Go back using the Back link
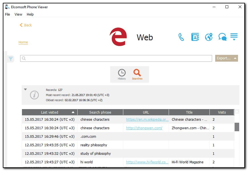Viewport: 248px width, 171px height. [26, 25]
